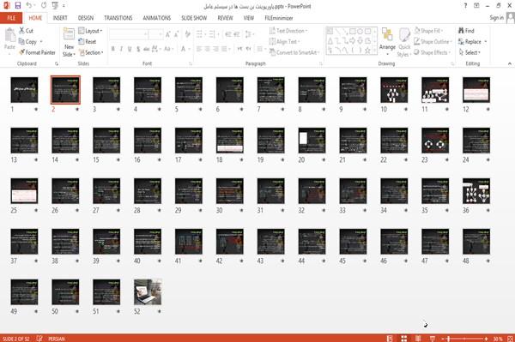Click the zoom out minus button
Viewport: 515px width, 342px height.
point(442,339)
